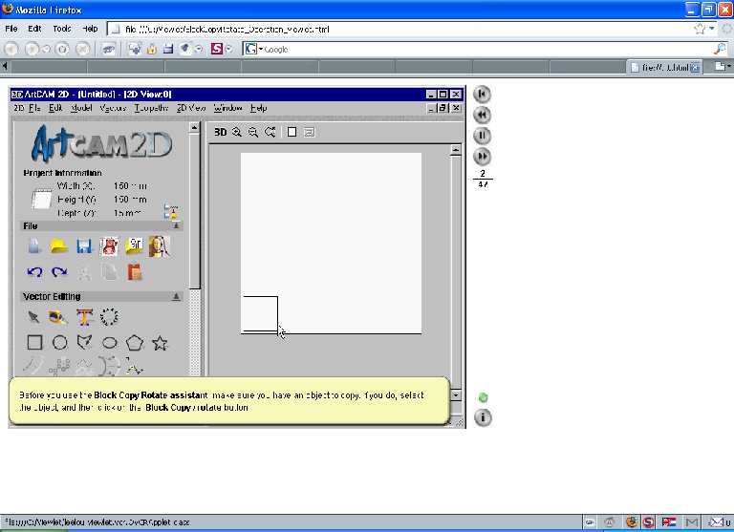
Task: Click the Zoom In magnifier in 2D view toolbar
Action: coord(237,132)
